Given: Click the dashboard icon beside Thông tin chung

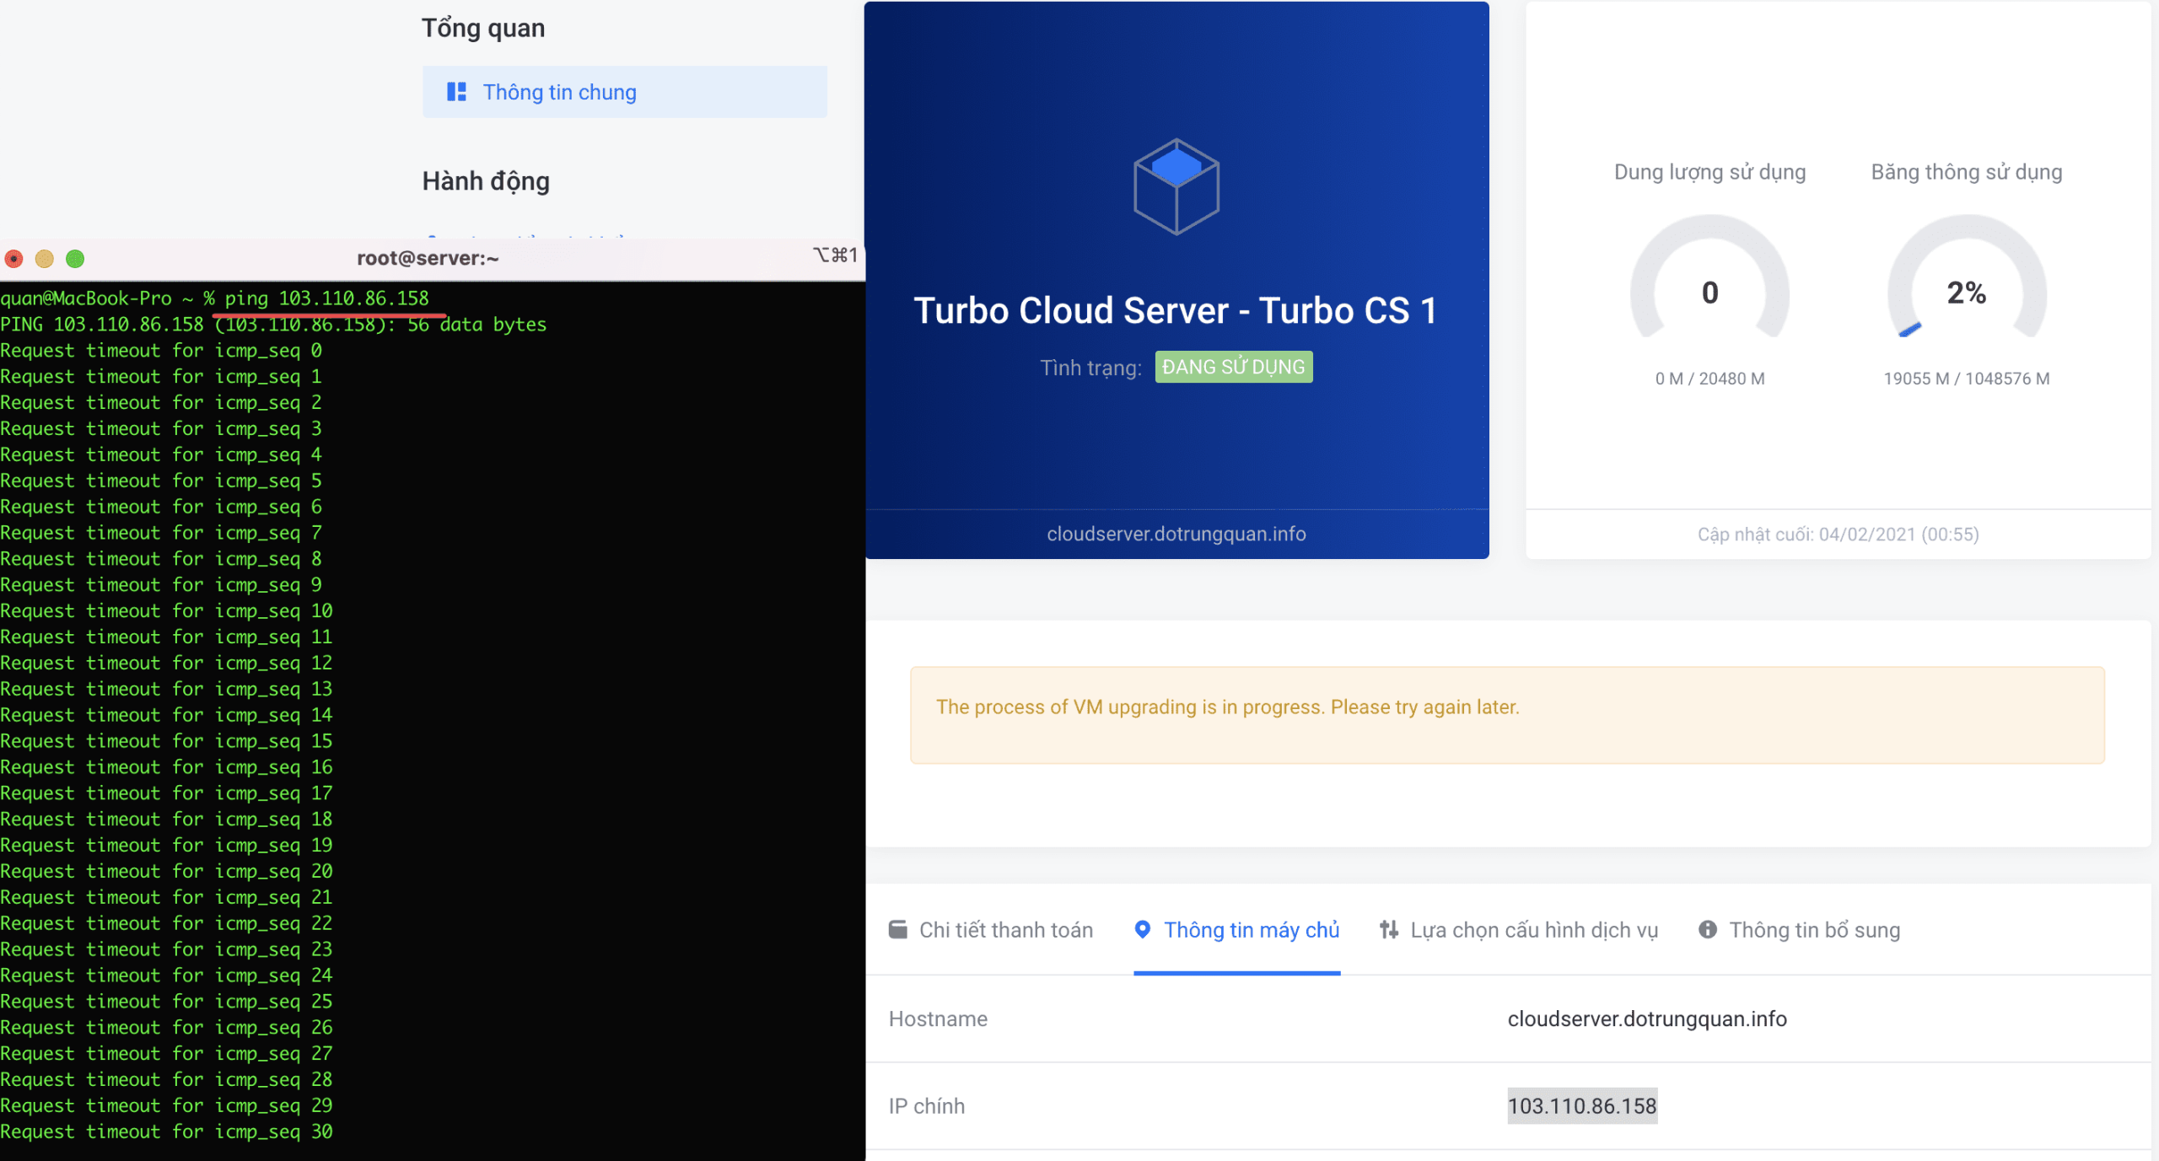Looking at the screenshot, I should click(456, 92).
